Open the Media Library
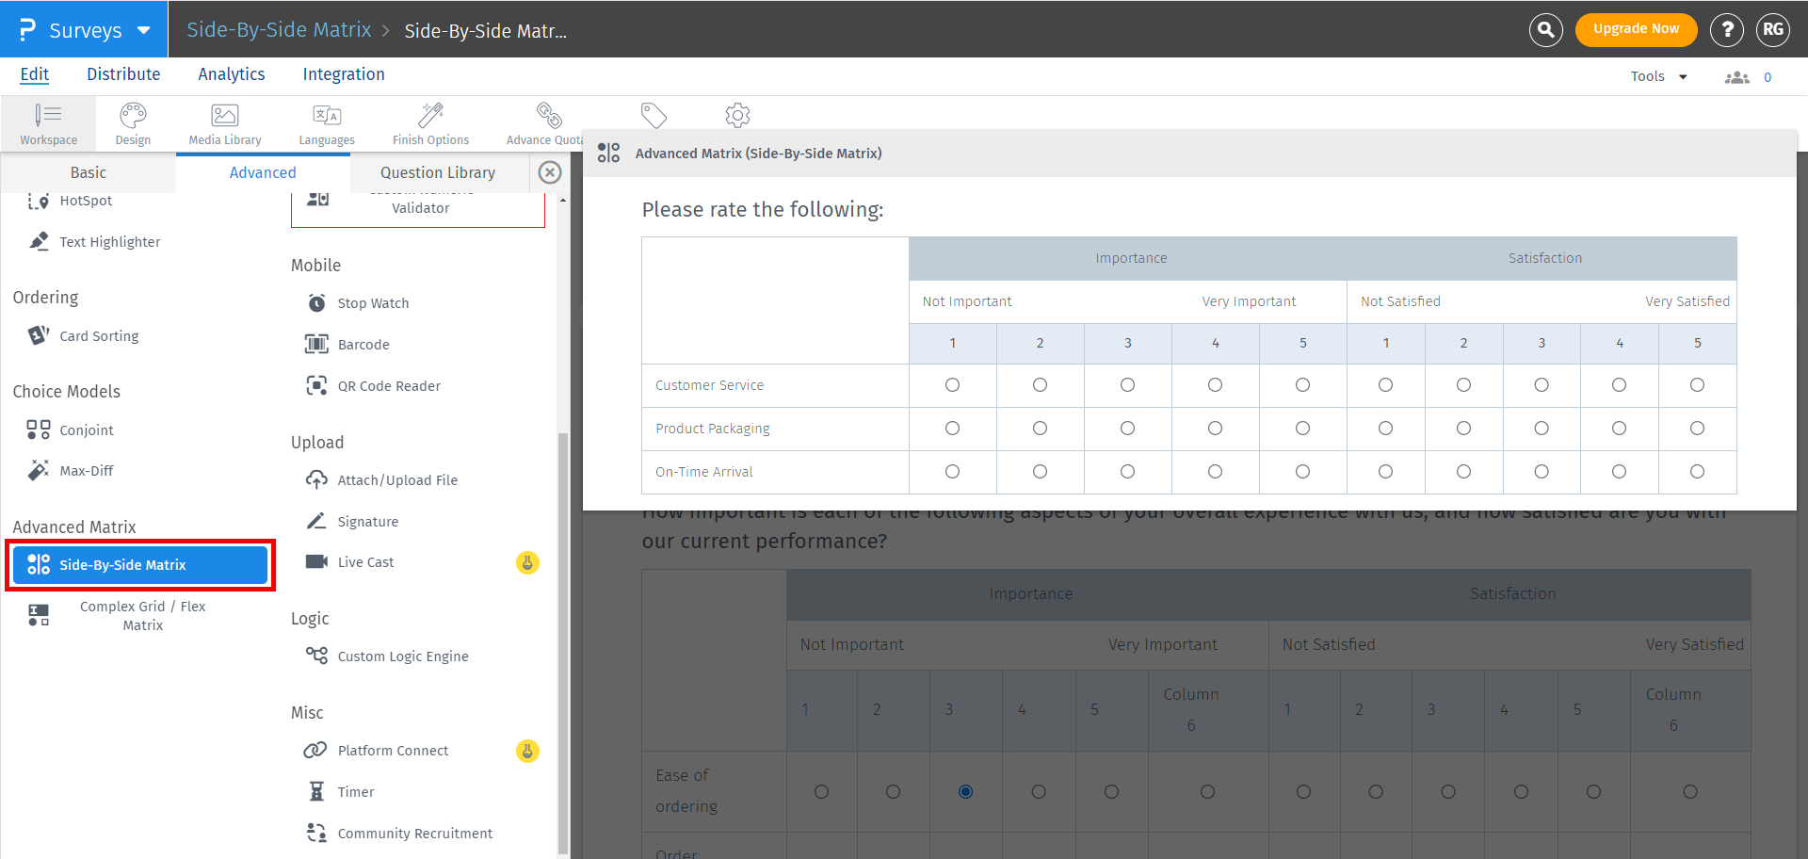 pos(224,123)
